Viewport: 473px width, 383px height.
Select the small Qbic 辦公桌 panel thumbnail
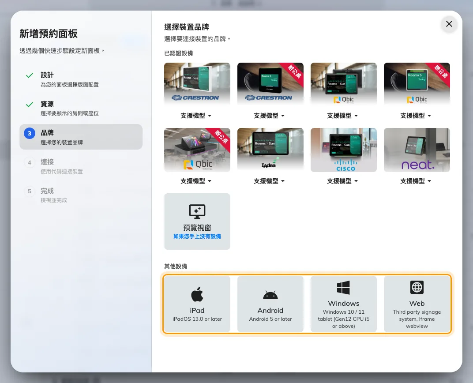tap(417, 83)
